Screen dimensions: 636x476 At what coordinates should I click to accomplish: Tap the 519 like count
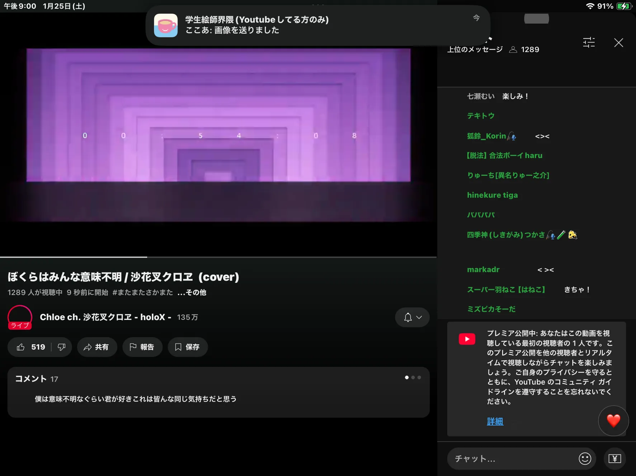point(38,347)
